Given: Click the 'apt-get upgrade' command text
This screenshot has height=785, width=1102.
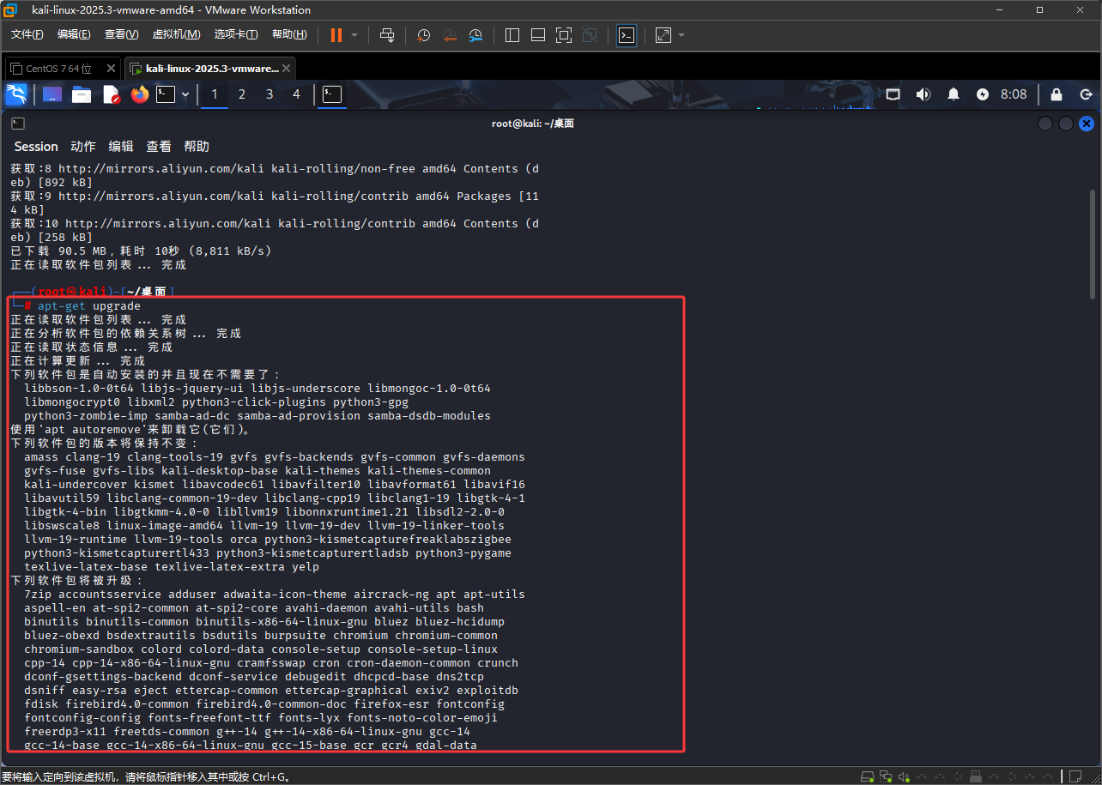Looking at the screenshot, I should tap(89, 305).
